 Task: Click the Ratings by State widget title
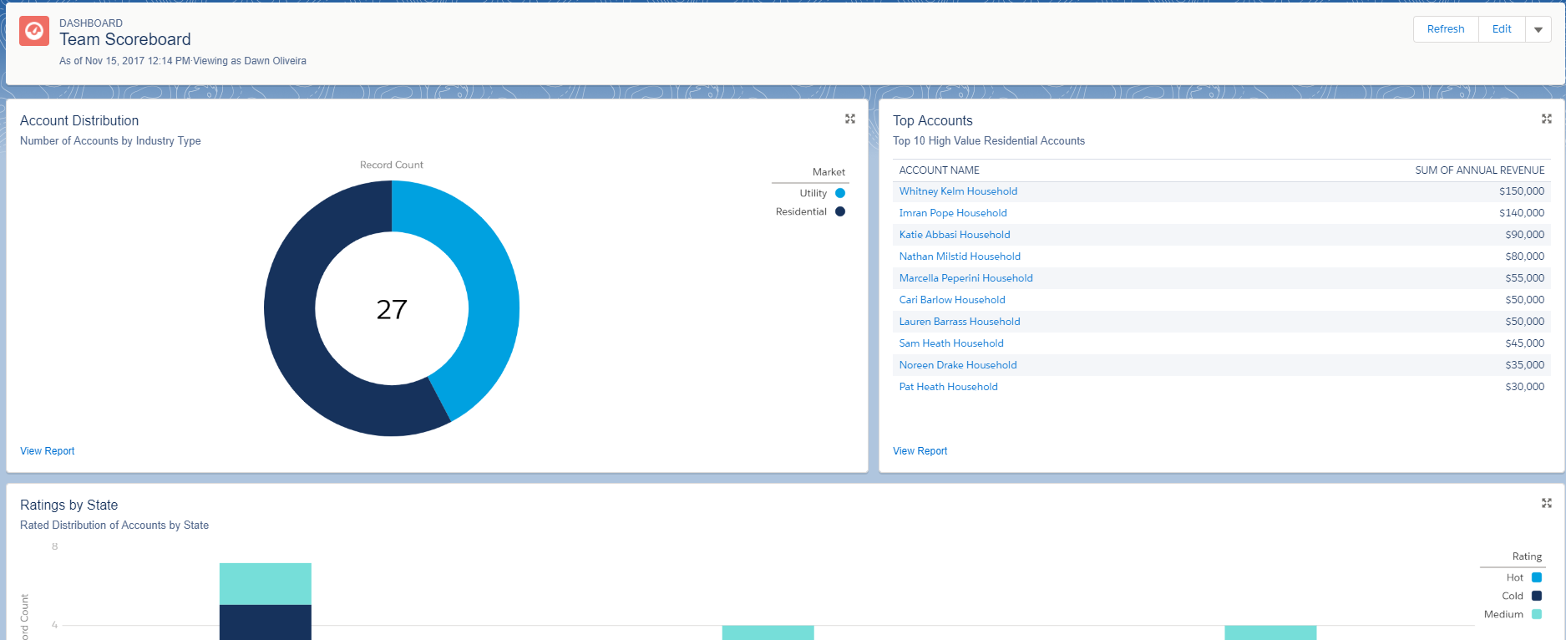(x=69, y=505)
